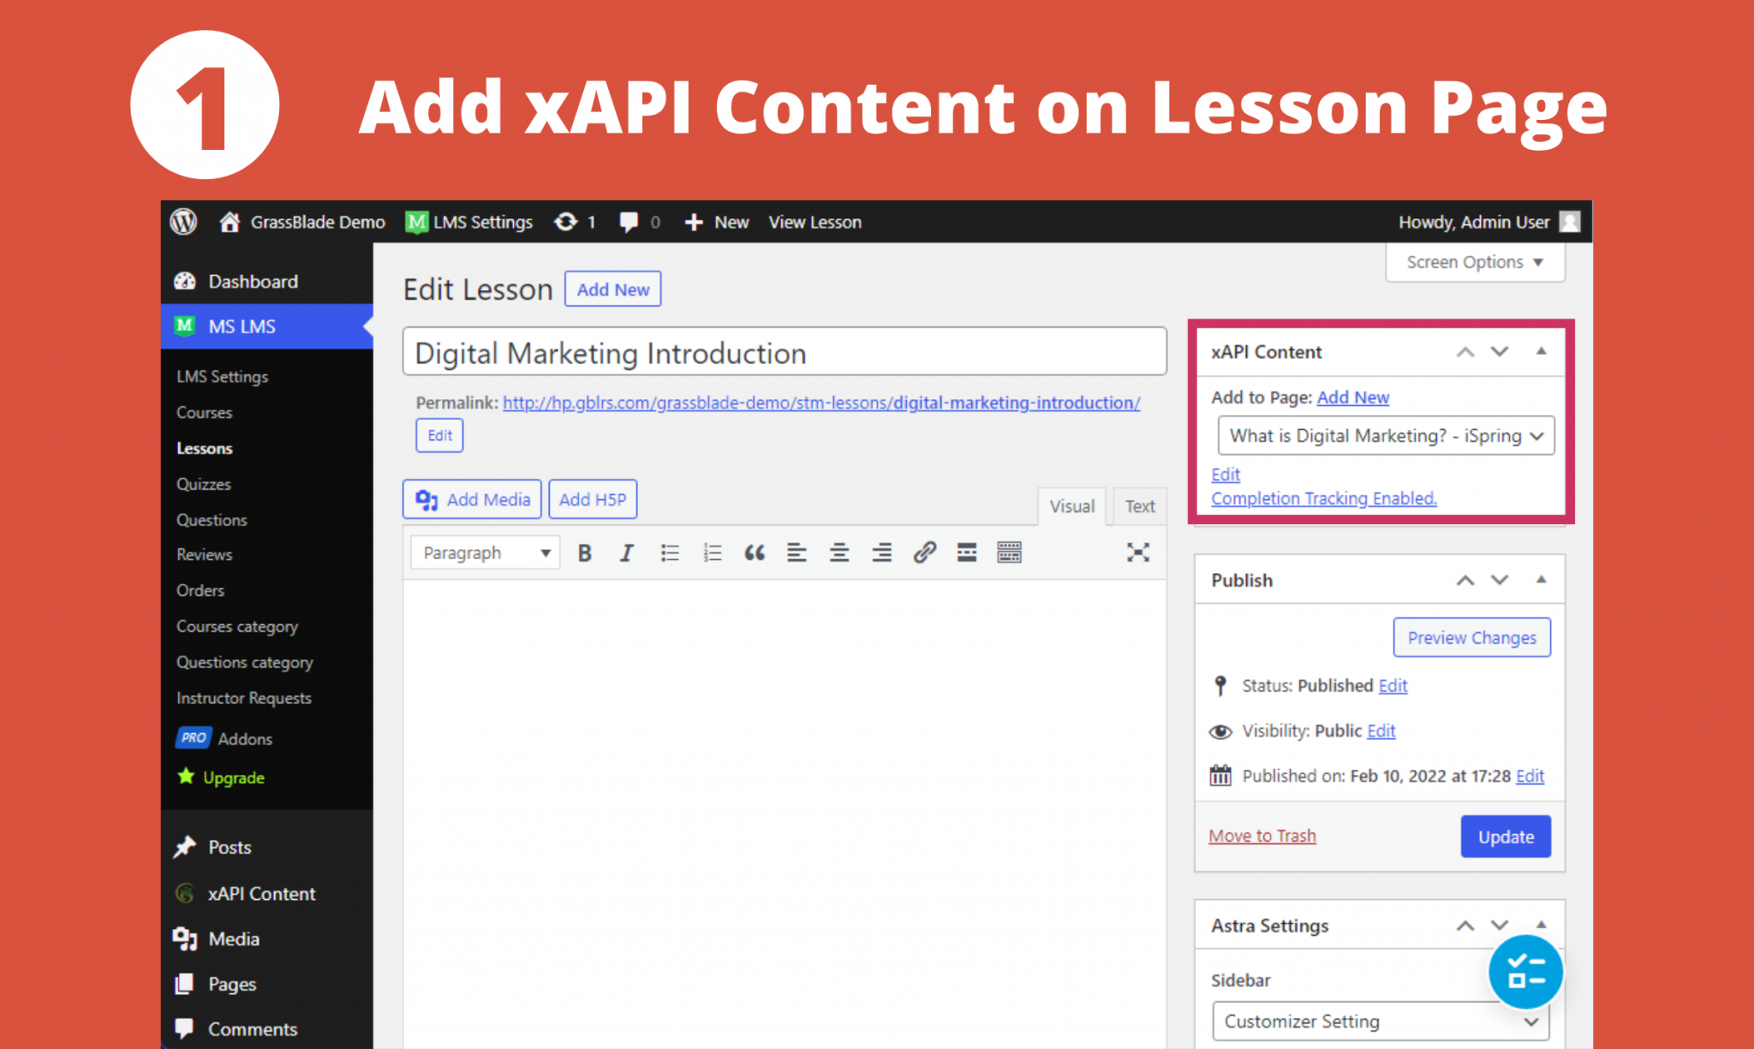Click the Update button to save lesson
Image resolution: width=1754 pixels, height=1049 pixels.
(1506, 837)
